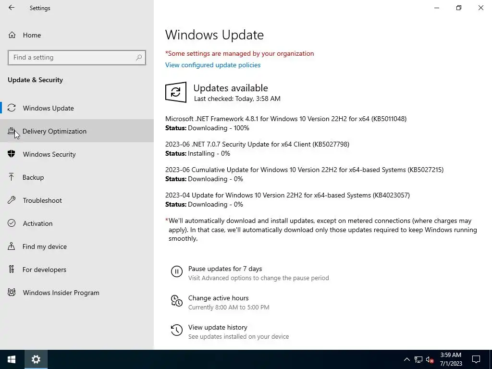Open Change active hours
Image resolution: width=492 pixels, height=369 pixels.
coord(219,298)
